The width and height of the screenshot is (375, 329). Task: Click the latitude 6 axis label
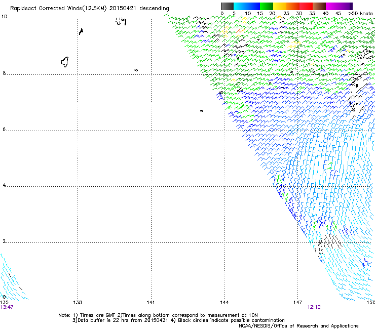click(4, 129)
